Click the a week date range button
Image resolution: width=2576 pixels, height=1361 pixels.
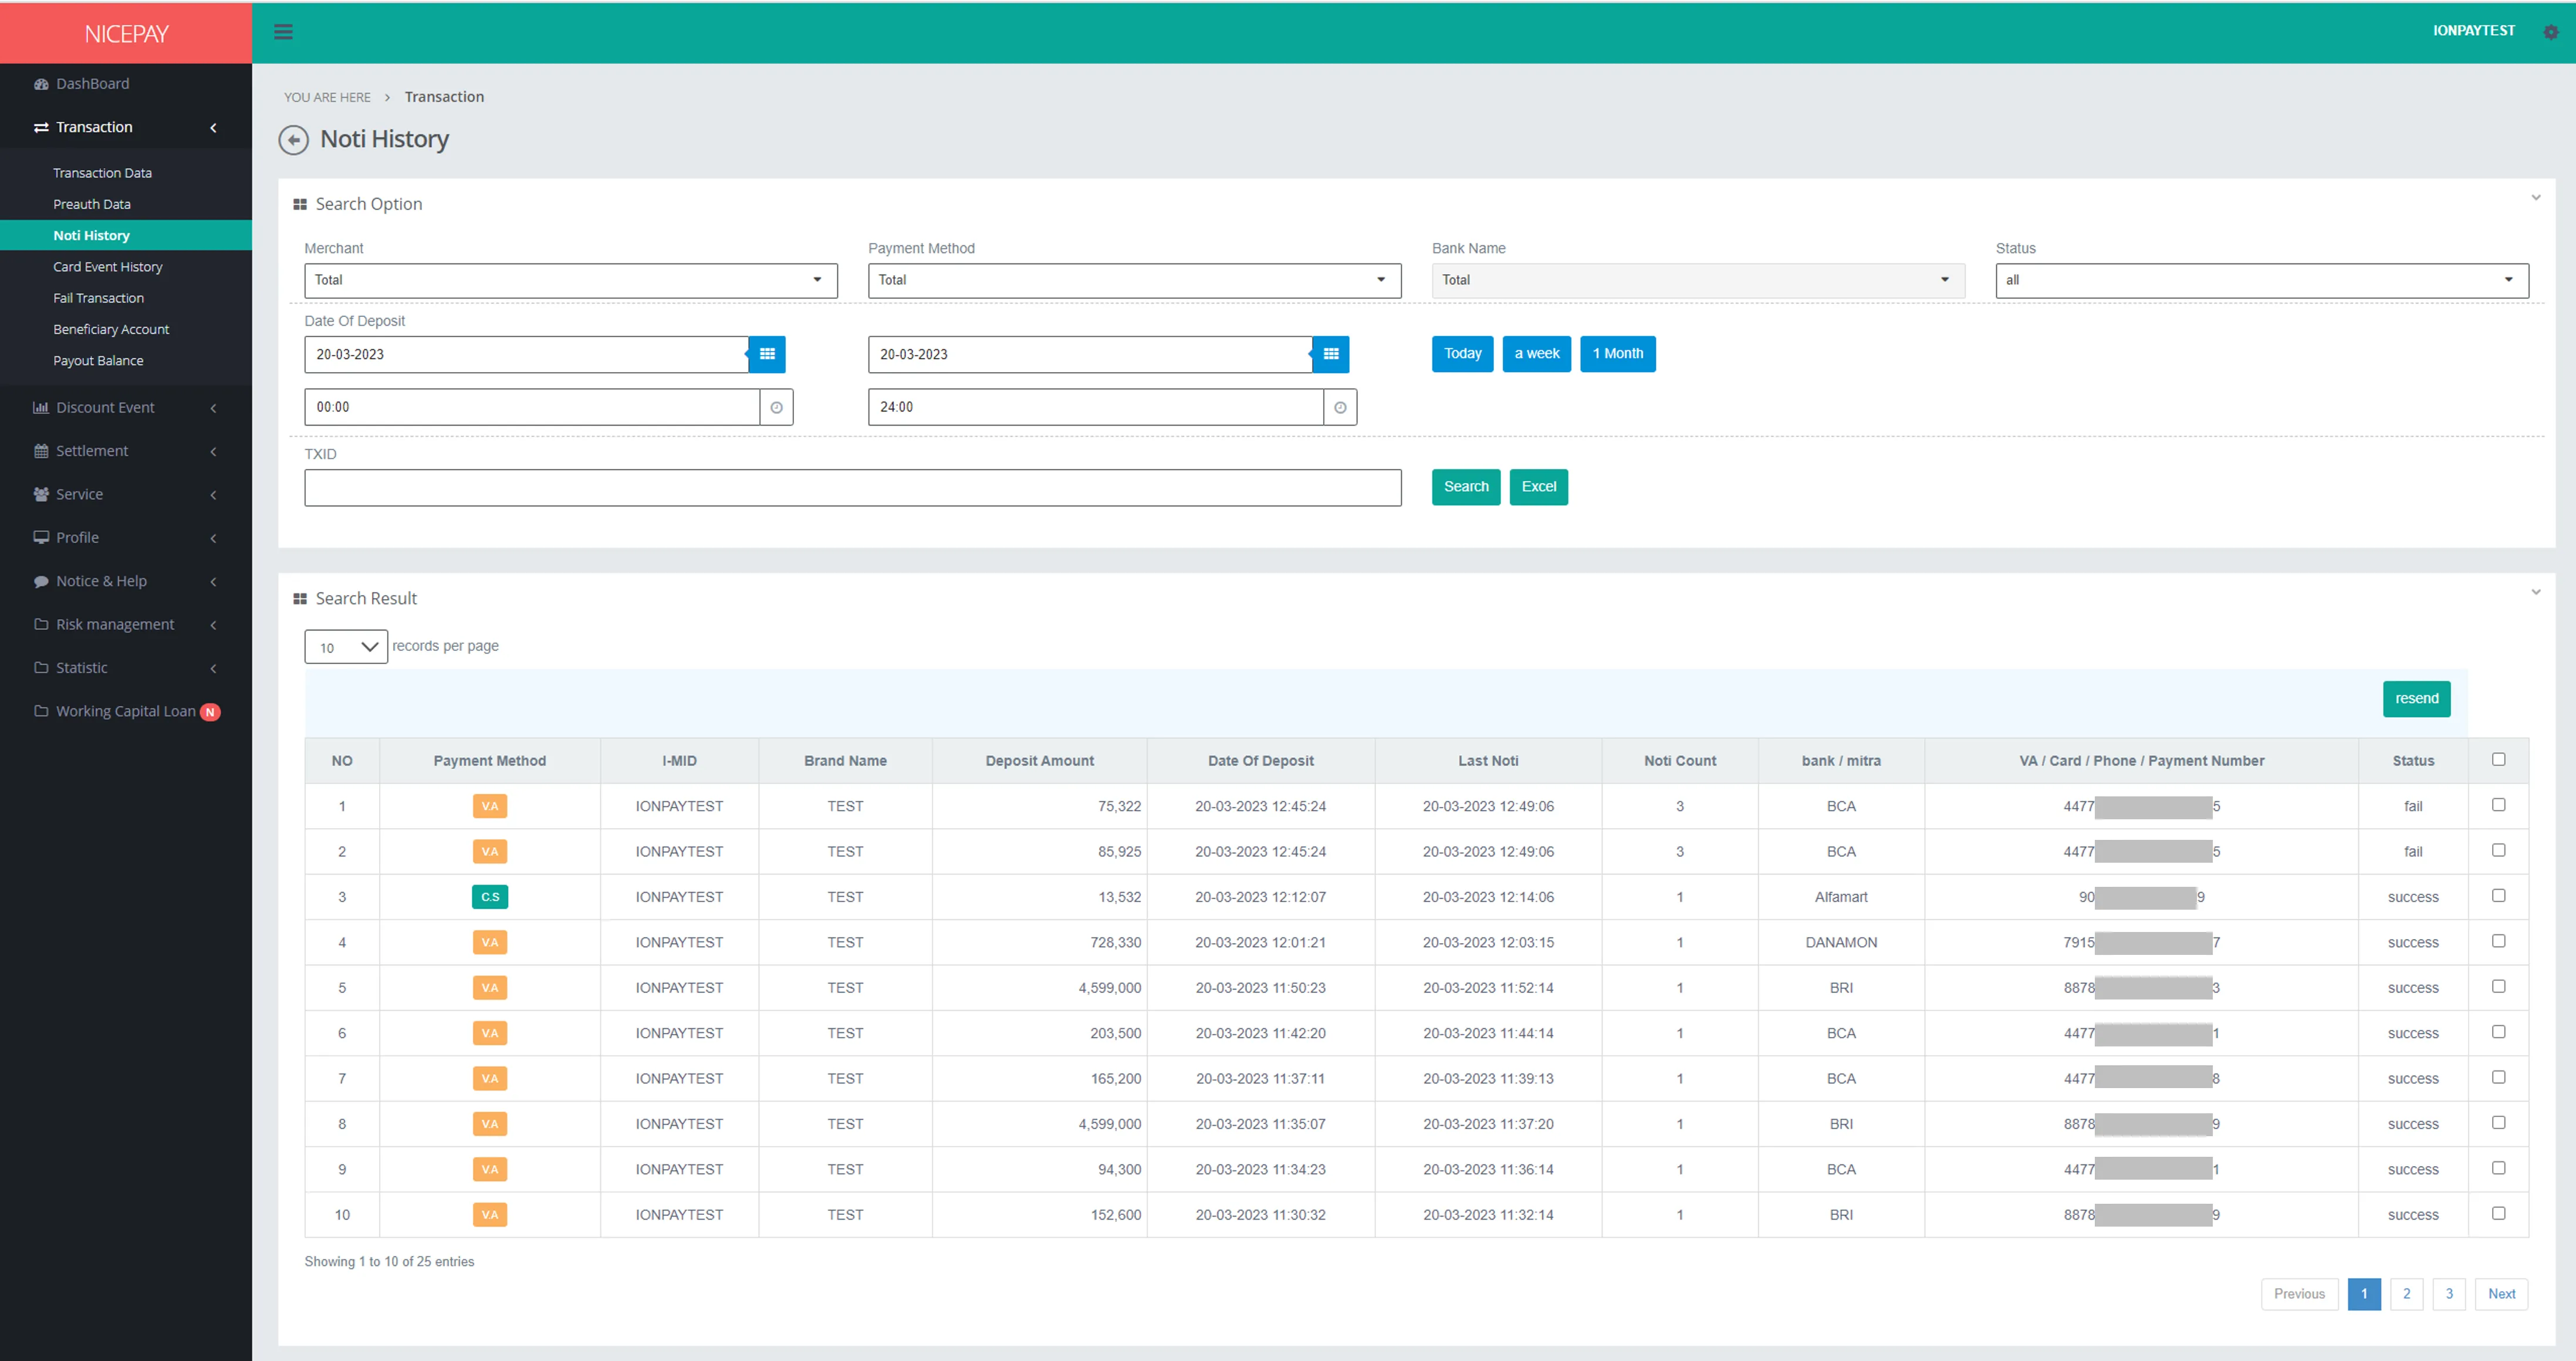1536,354
